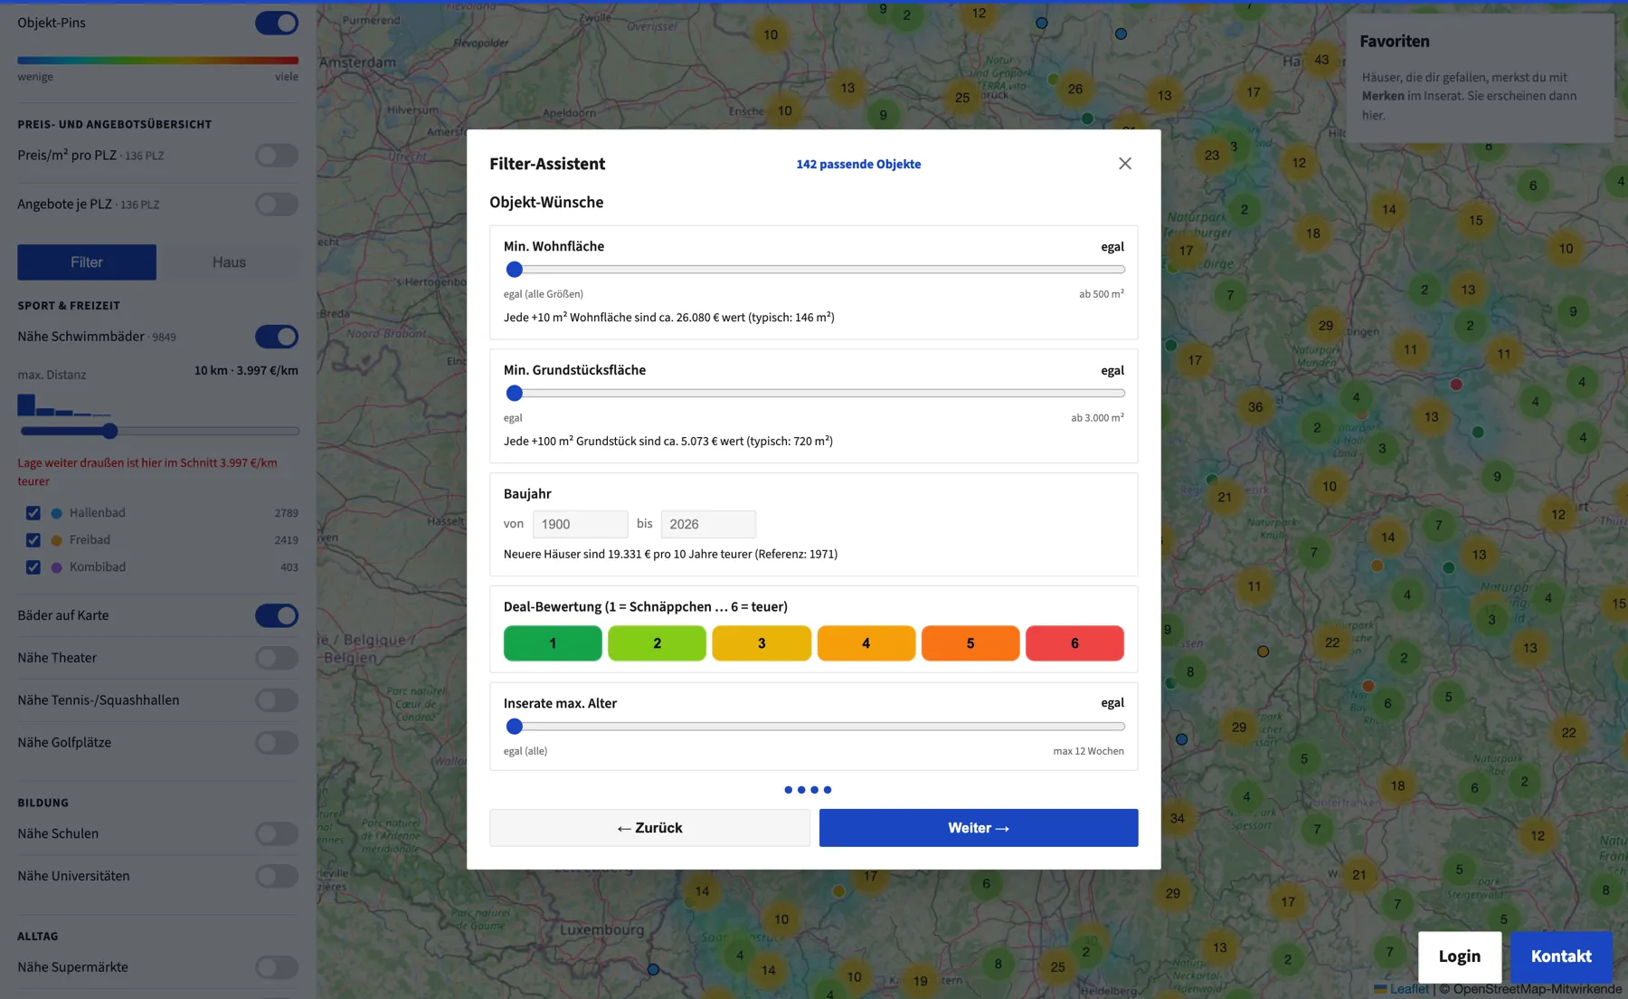Turn off Bäder auf Karte toggle
The width and height of the screenshot is (1628, 999).
(277, 615)
